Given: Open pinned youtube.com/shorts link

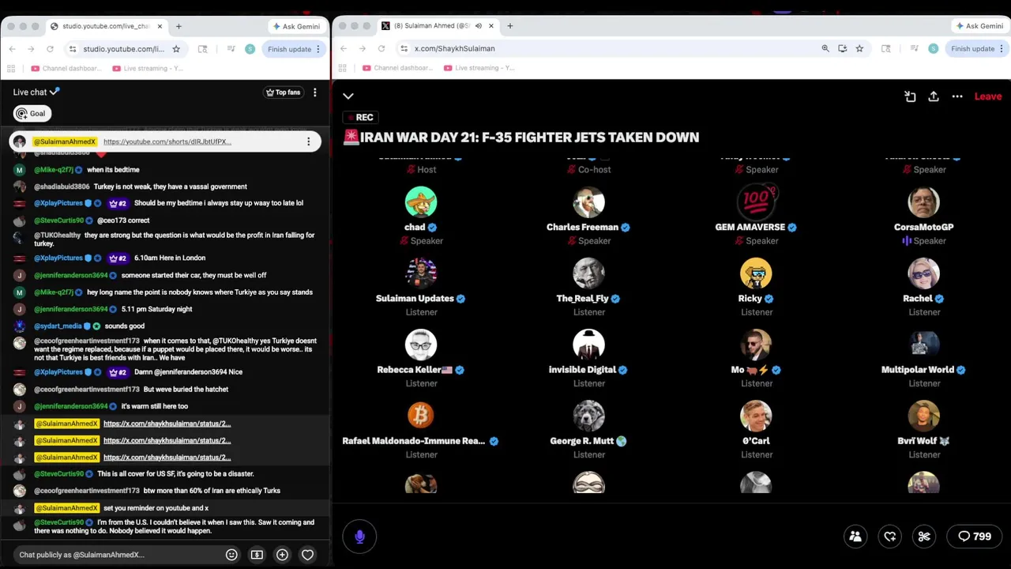Looking at the screenshot, I should coord(167,141).
